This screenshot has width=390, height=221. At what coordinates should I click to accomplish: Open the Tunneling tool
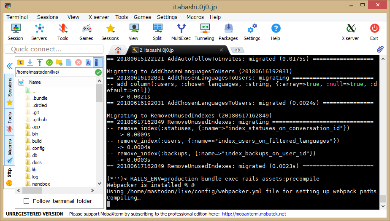(204, 32)
